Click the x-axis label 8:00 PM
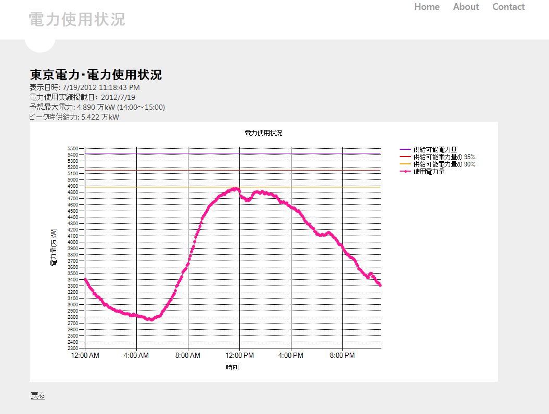The width and height of the screenshot is (549, 414). coord(342,356)
